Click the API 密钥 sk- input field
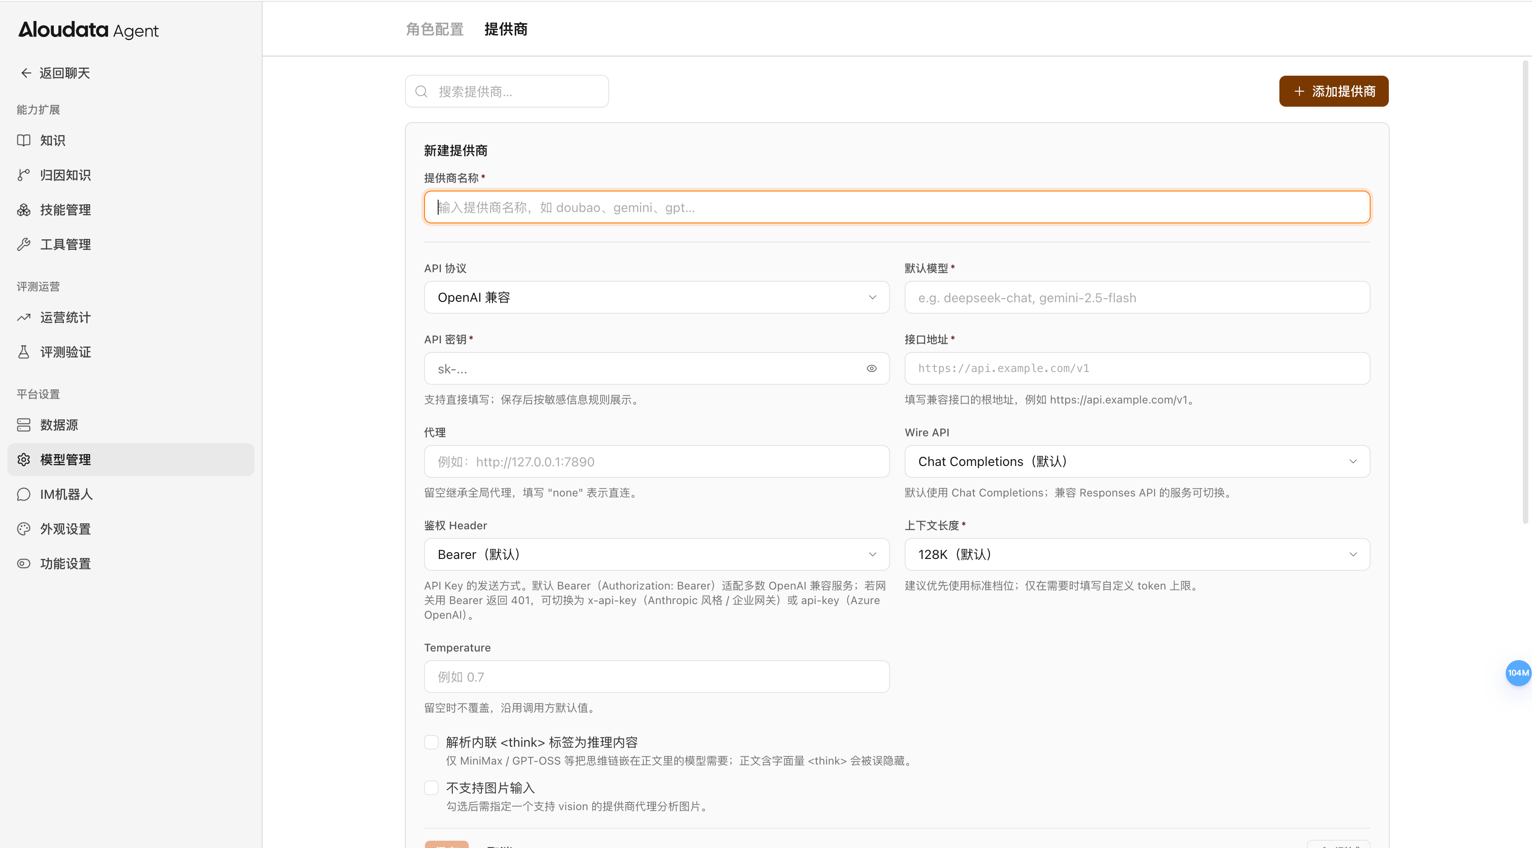The image size is (1532, 848). (657, 368)
